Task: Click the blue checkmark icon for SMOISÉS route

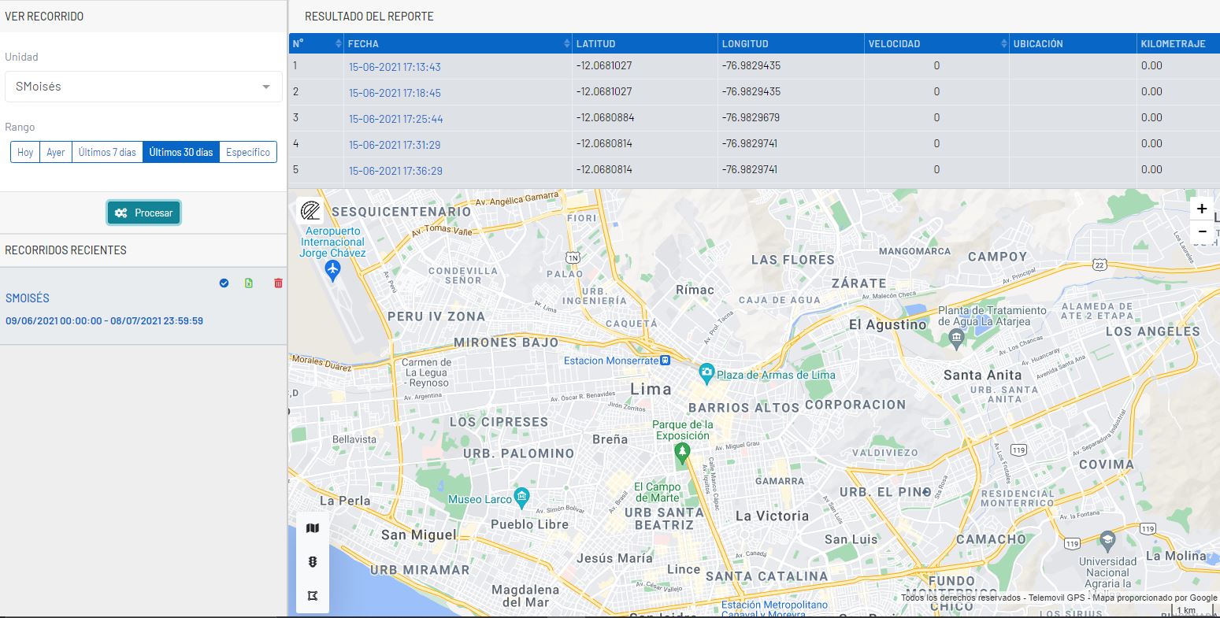Action: [x=224, y=283]
